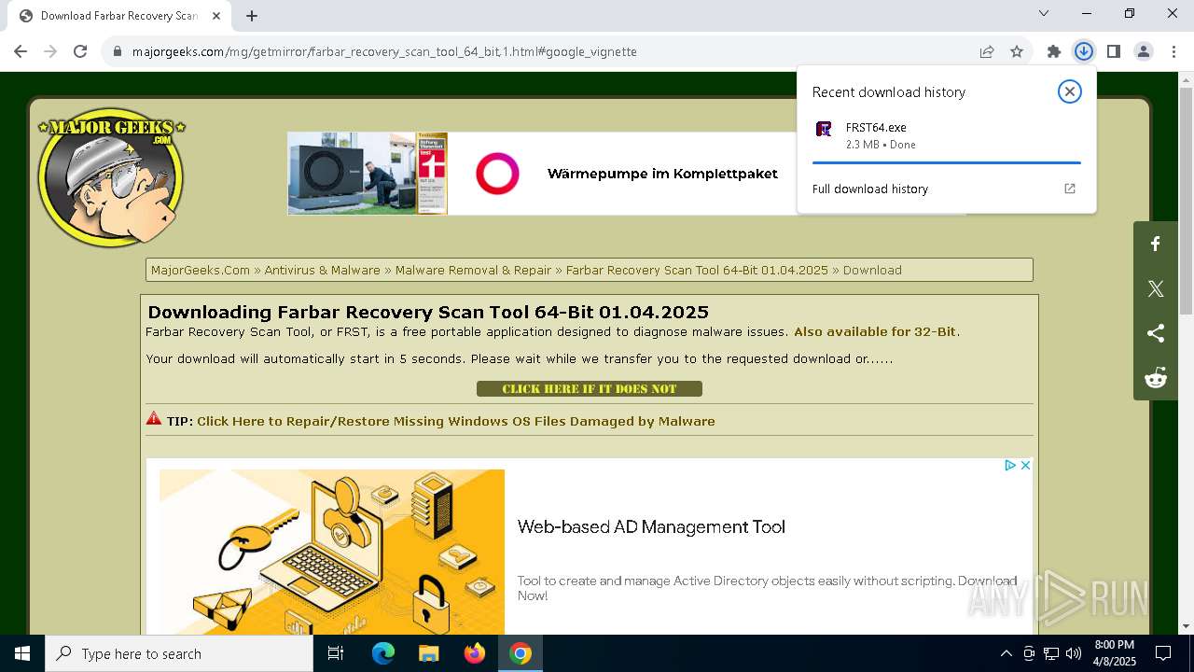Screen dimensions: 1194x672
Task: Close the AD Management ad with X
Action: click(1025, 465)
